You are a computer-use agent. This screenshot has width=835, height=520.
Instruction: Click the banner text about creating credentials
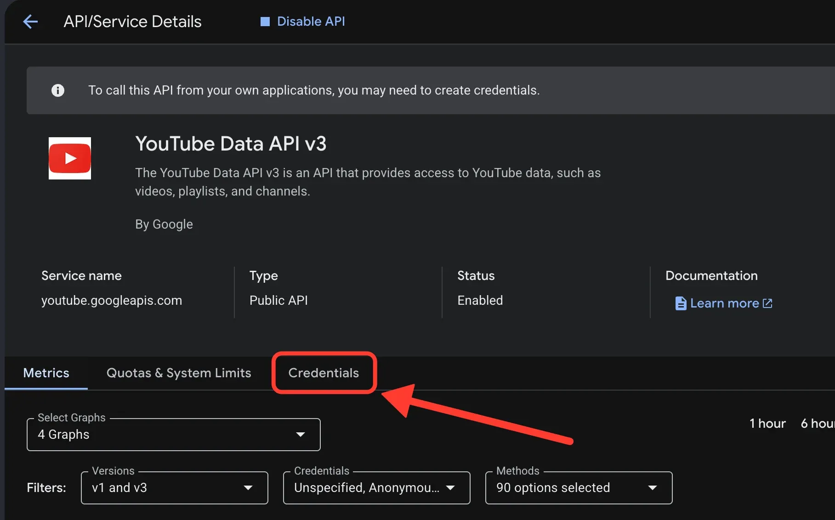click(x=314, y=90)
